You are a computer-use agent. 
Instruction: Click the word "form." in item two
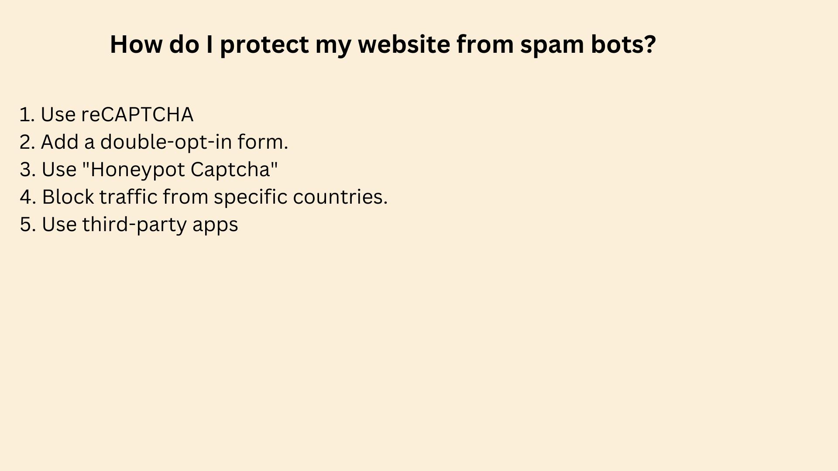coord(263,142)
